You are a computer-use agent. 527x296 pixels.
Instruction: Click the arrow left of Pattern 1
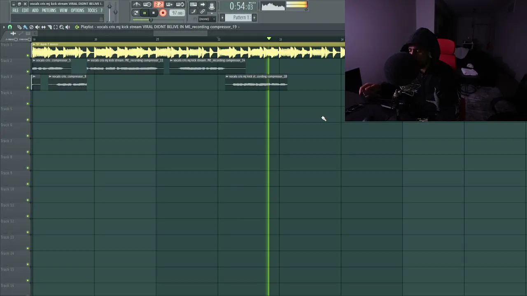pyautogui.click(x=222, y=17)
